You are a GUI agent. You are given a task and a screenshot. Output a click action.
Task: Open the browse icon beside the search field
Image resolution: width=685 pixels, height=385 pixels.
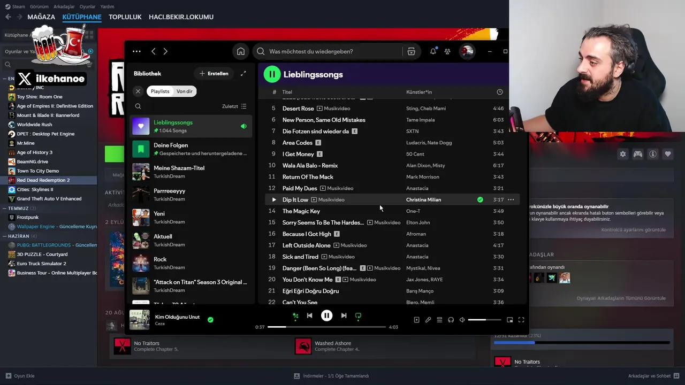click(x=411, y=51)
